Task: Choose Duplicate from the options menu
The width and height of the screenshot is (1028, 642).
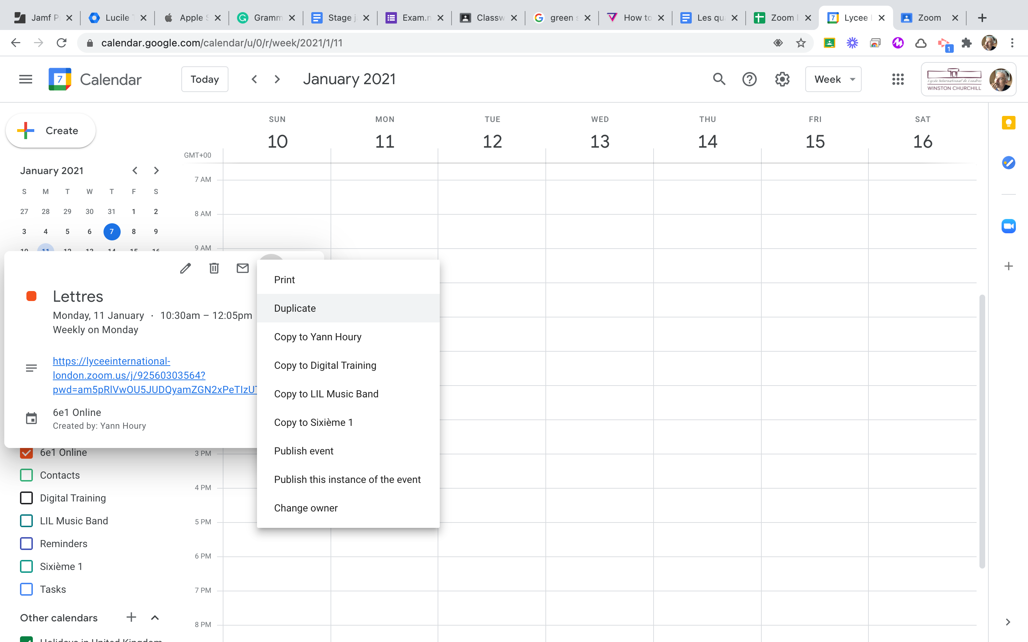Action: [x=295, y=308]
